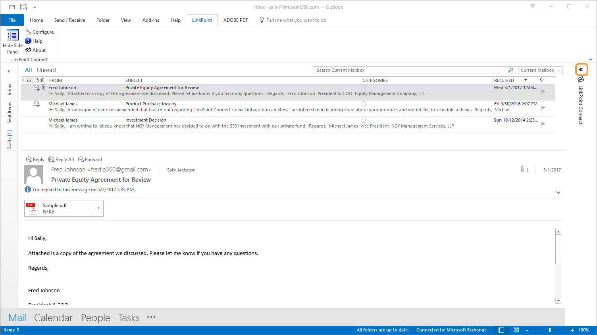This screenshot has height=335, width=597.
Task: Click Reply button in reading pane
Action: [35, 159]
